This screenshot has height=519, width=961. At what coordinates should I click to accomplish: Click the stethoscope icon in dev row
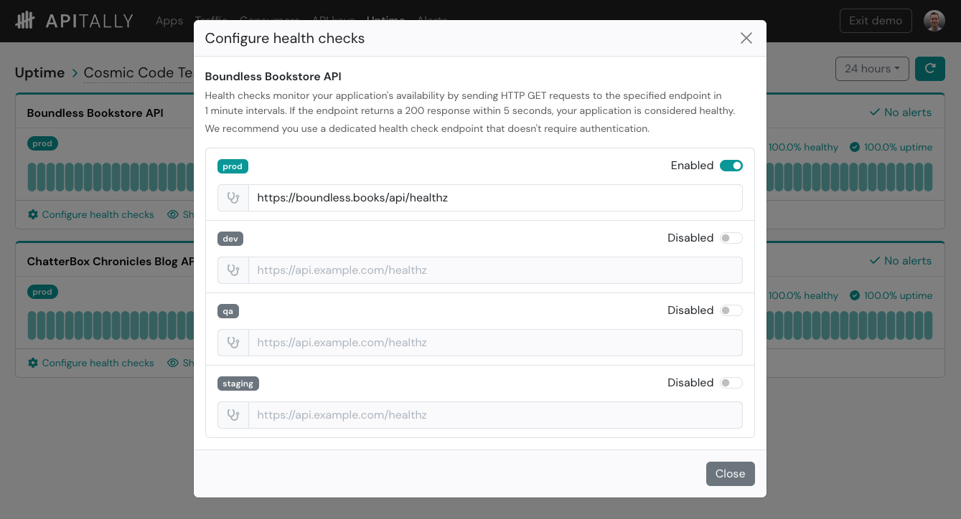pos(233,270)
